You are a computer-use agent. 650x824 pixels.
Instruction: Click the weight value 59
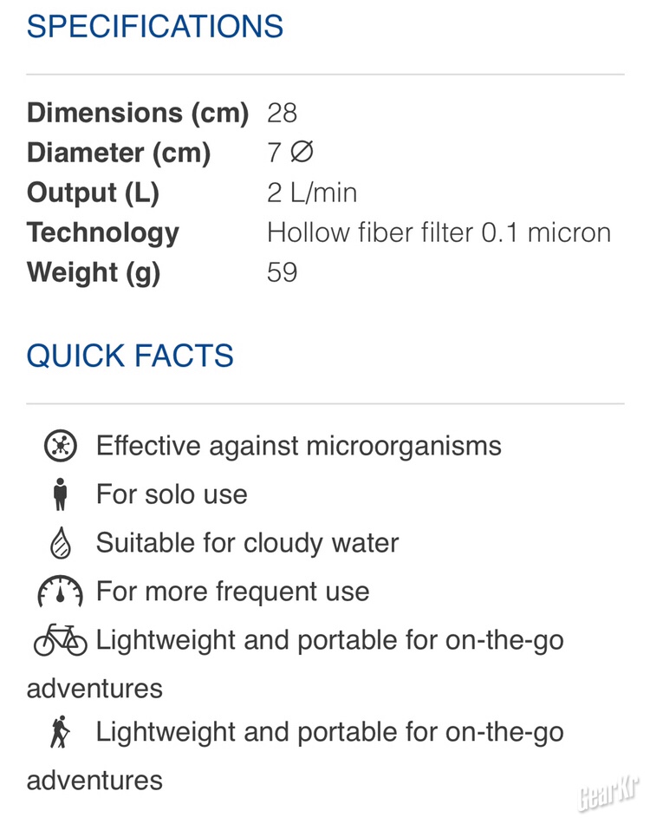(283, 272)
